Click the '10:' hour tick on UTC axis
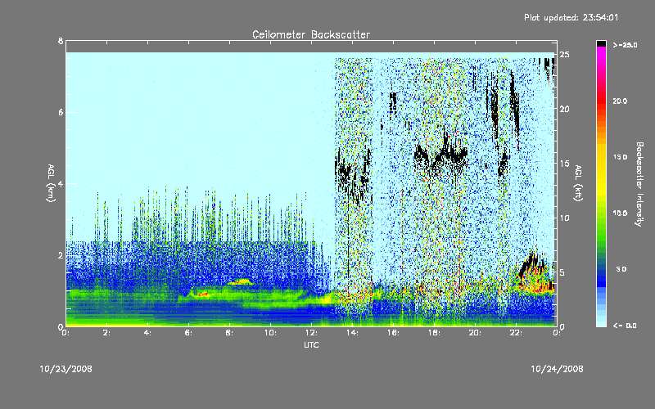This screenshot has height=409, width=655. (x=271, y=333)
